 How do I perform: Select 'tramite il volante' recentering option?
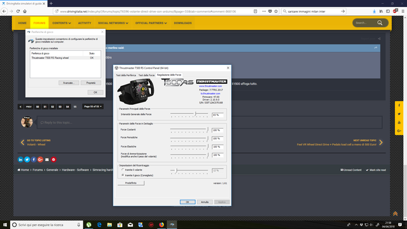(x=123, y=170)
